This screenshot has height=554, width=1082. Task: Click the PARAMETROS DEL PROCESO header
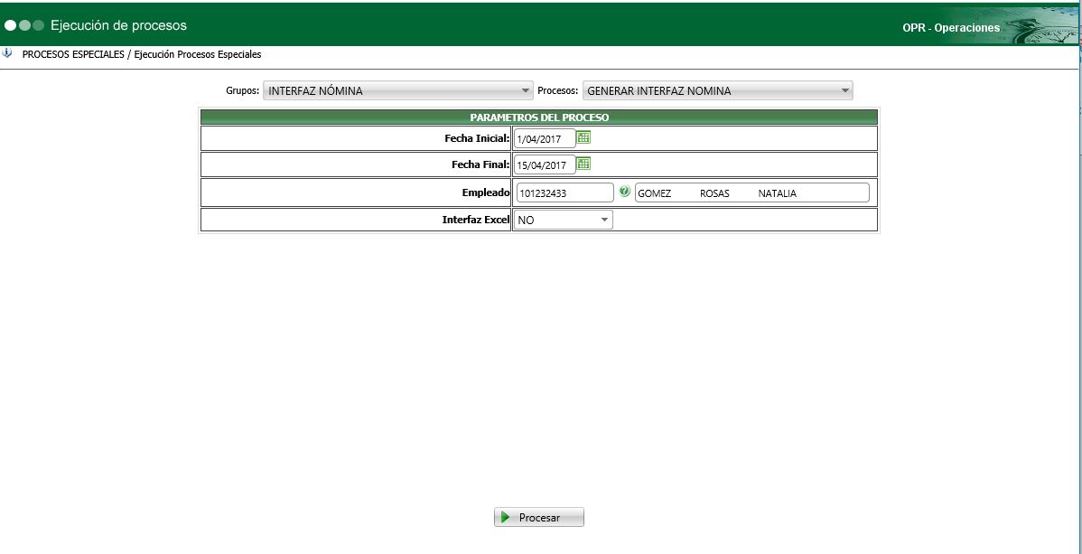tap(539, 117)
